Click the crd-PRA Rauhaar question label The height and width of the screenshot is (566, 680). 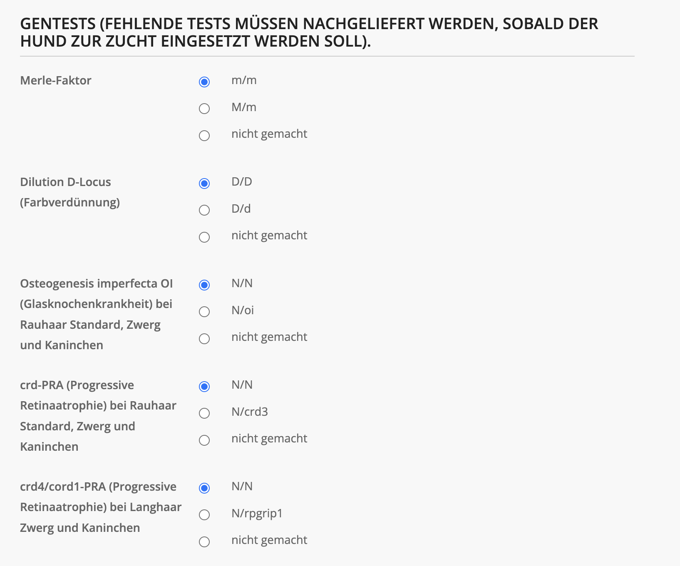pos(98,415)
